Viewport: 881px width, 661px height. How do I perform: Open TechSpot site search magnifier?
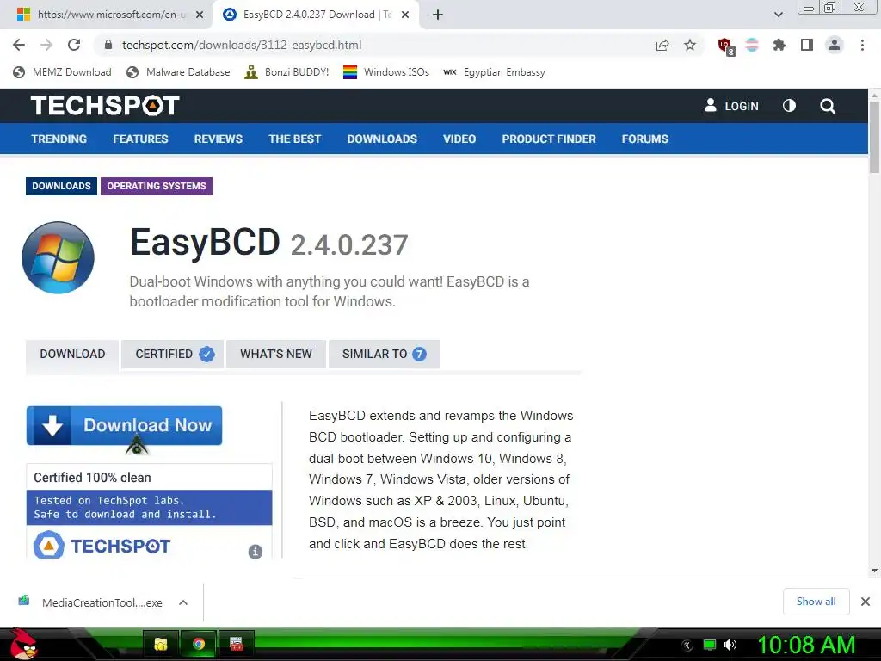click(827, 106)
